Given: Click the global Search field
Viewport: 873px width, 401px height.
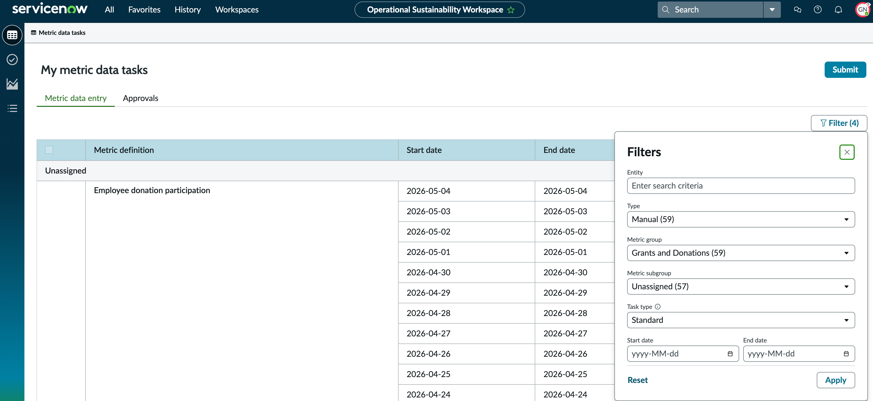Looking at the screenshot, I should 710,10.
